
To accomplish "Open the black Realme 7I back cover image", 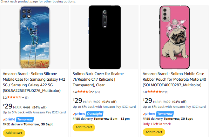I will pos(104,37).
